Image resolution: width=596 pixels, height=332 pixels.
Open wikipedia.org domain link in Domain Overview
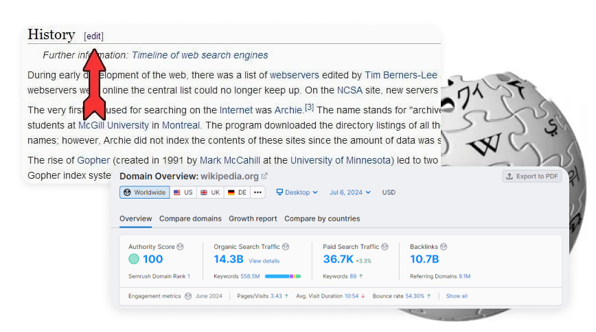pos(229,176)
